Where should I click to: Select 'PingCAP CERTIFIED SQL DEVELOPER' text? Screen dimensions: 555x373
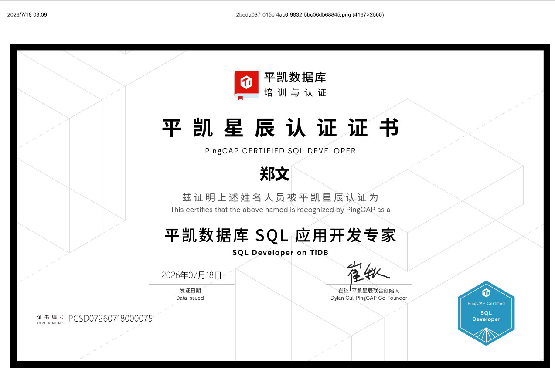(x=280, y=151)
